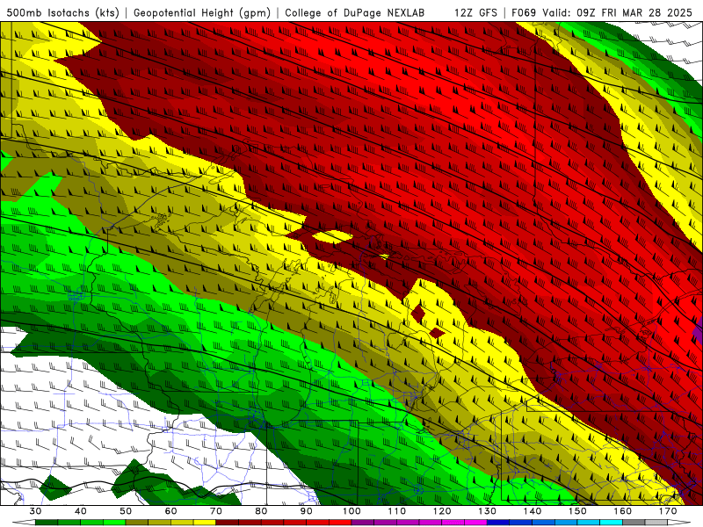The height and width of the screenshot is (527, 703).
Task: Click the 100 label on the color scale
Action: click(351, 511)
